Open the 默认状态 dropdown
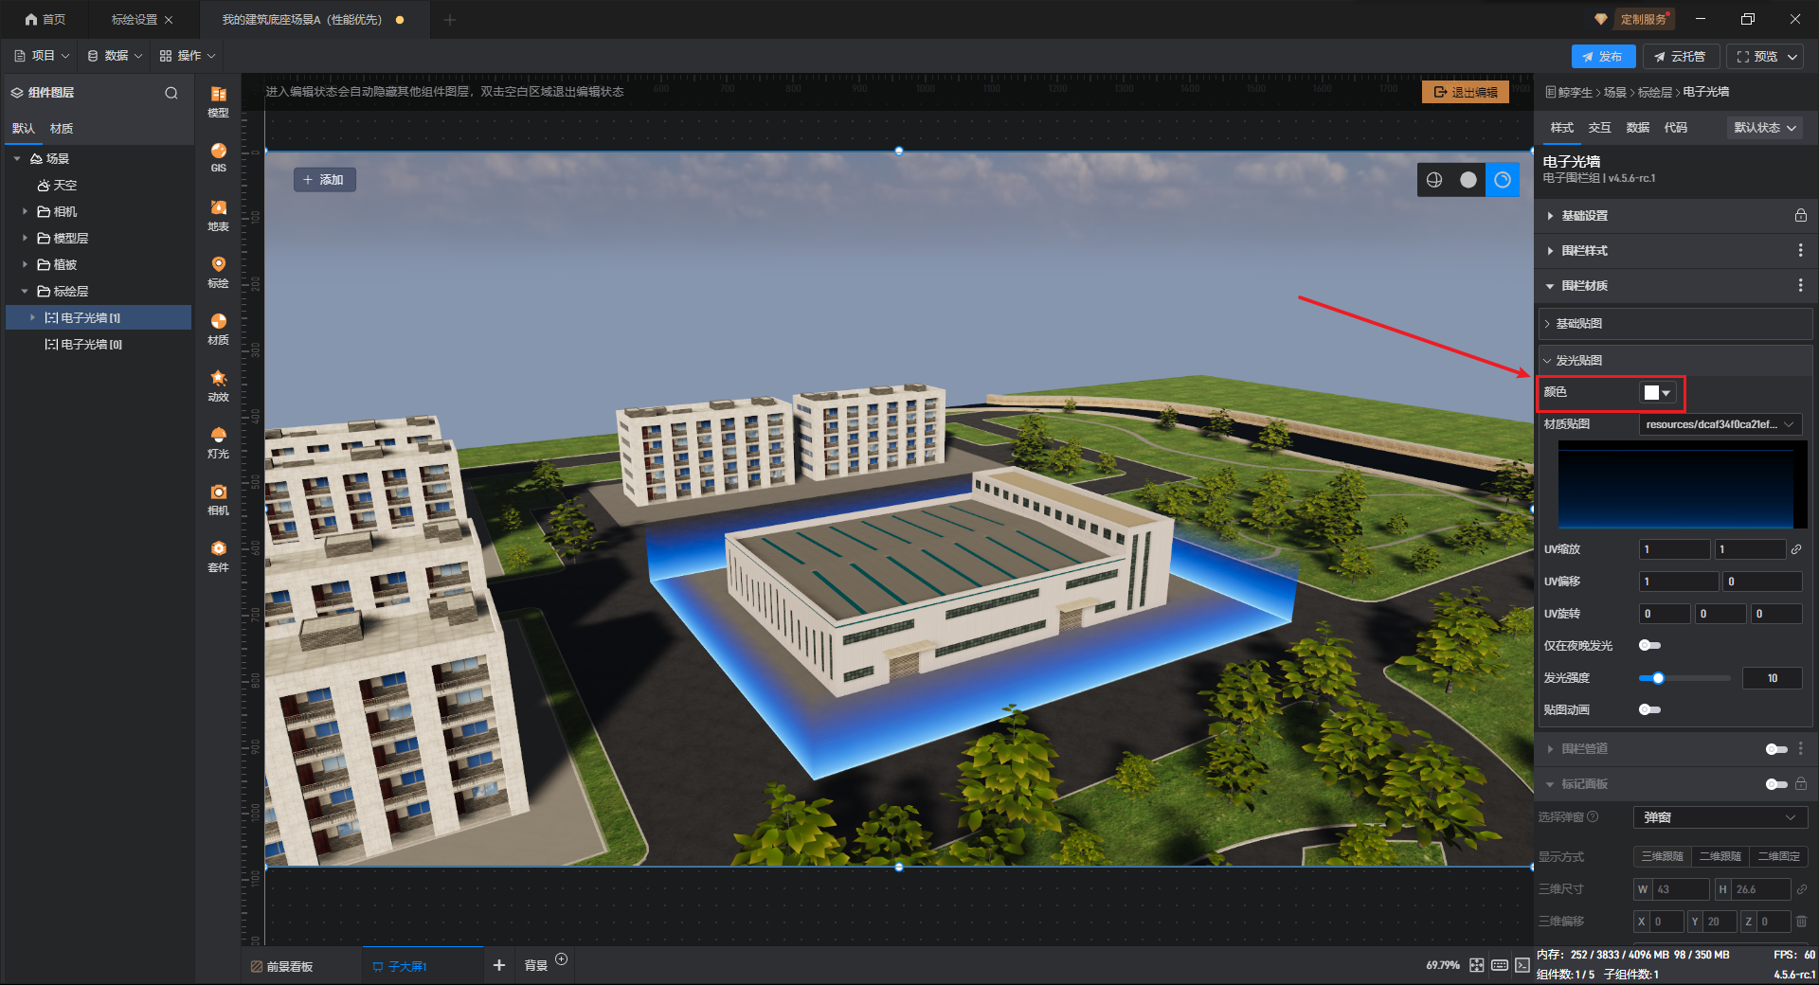This screenshot has height=985, width=1819. pos(1764,128)
